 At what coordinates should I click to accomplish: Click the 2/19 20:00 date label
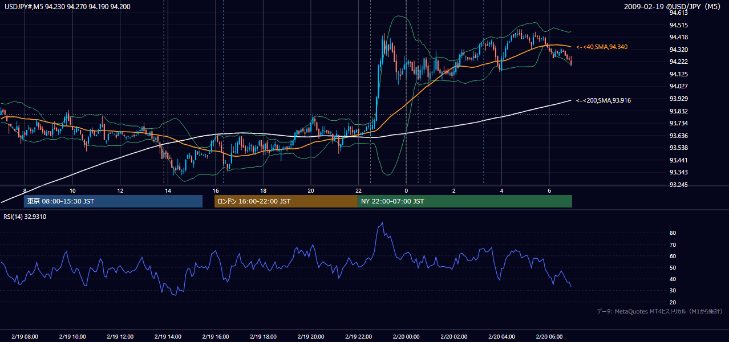pos(310,336)
